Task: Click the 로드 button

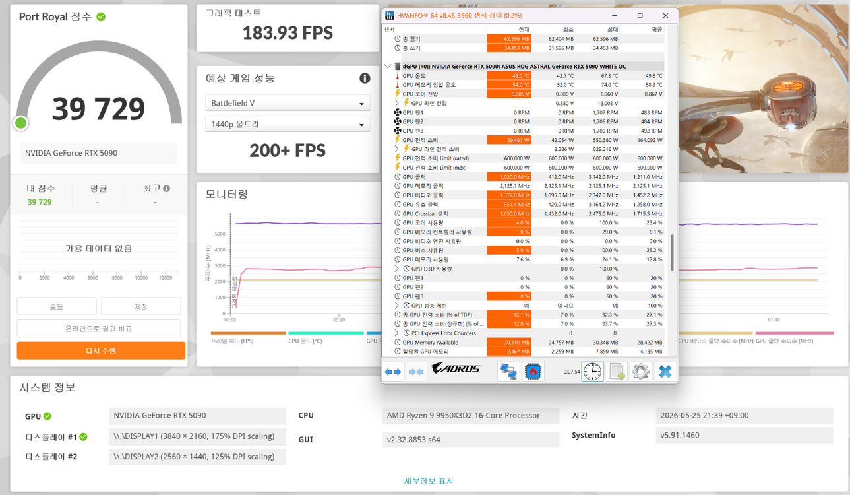Action: pos(57,306)
